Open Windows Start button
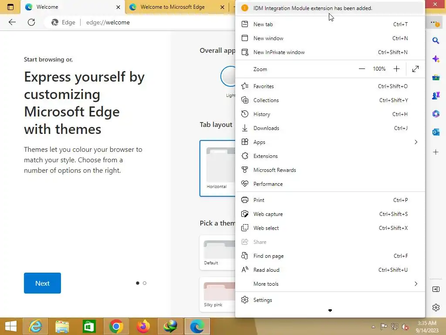 (x=11, y=326)
